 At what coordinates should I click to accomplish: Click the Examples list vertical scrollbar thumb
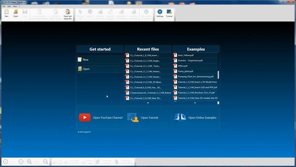[x=218, y=75]
